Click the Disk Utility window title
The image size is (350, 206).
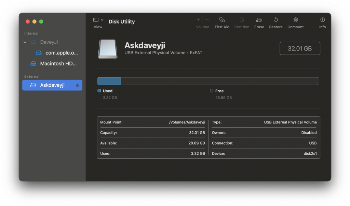122,21
